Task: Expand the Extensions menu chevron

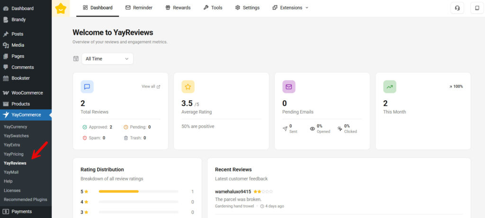Action: point(307,8)
